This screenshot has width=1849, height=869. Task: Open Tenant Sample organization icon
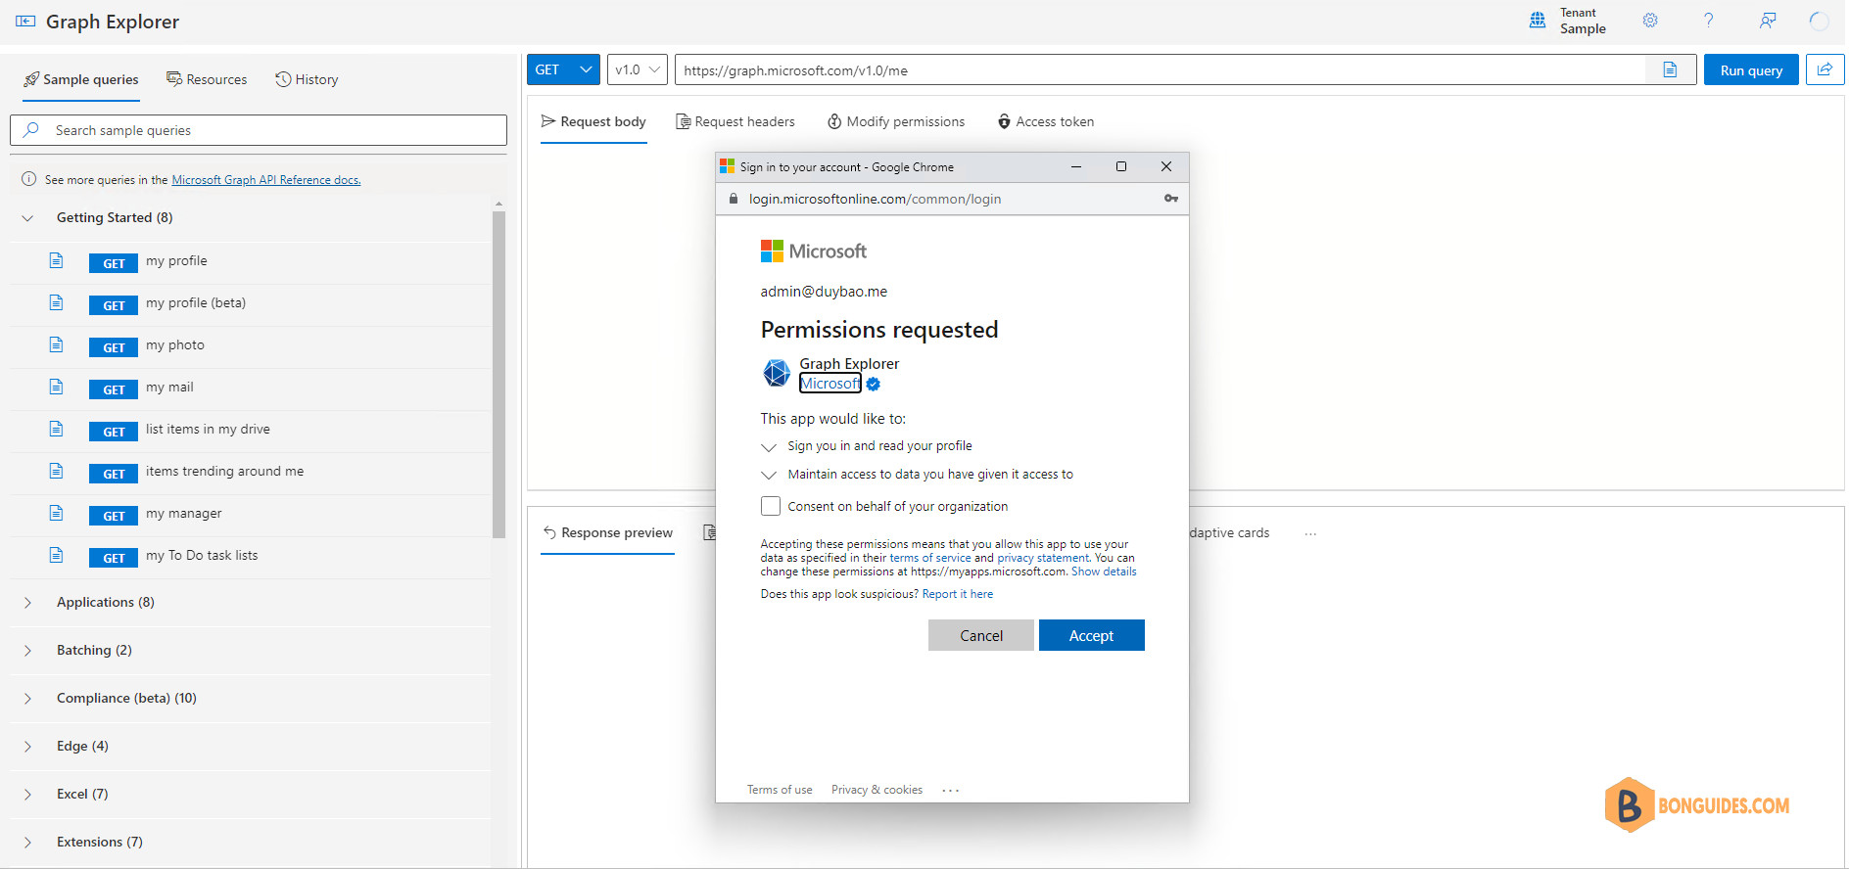[1538, 21]
